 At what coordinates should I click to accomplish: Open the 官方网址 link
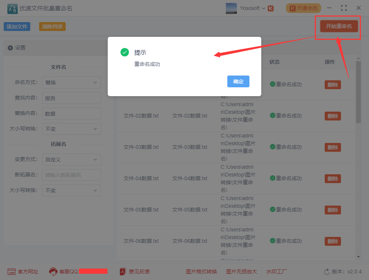28,272
